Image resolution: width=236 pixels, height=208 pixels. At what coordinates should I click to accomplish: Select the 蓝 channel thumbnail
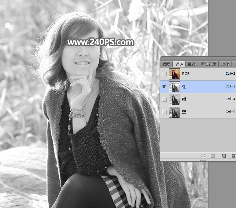point(174,112)
